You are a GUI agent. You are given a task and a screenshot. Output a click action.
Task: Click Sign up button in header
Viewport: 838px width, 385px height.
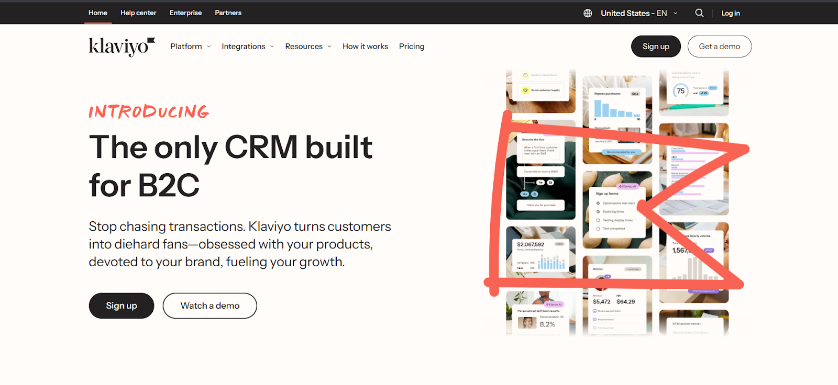tap(656, 47)
